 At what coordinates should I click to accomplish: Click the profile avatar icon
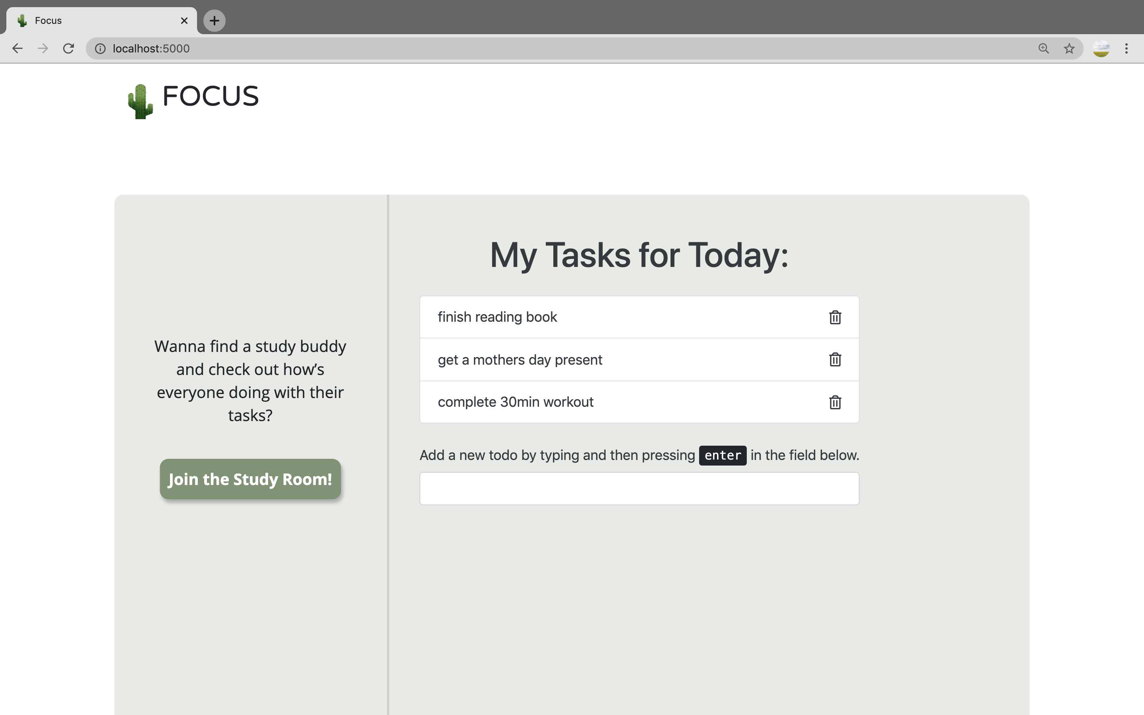(1101, 49)
